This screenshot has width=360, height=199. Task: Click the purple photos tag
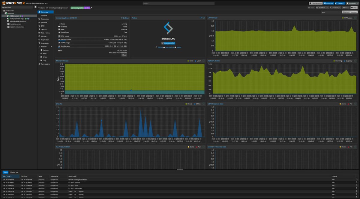tap(87, 8)
